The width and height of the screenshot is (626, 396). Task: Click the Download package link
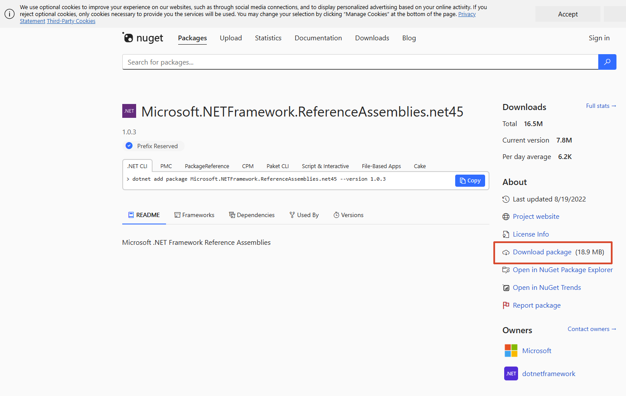coord(542,252)
